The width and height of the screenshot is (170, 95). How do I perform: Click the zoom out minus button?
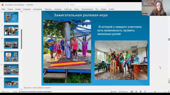(148, 92)
